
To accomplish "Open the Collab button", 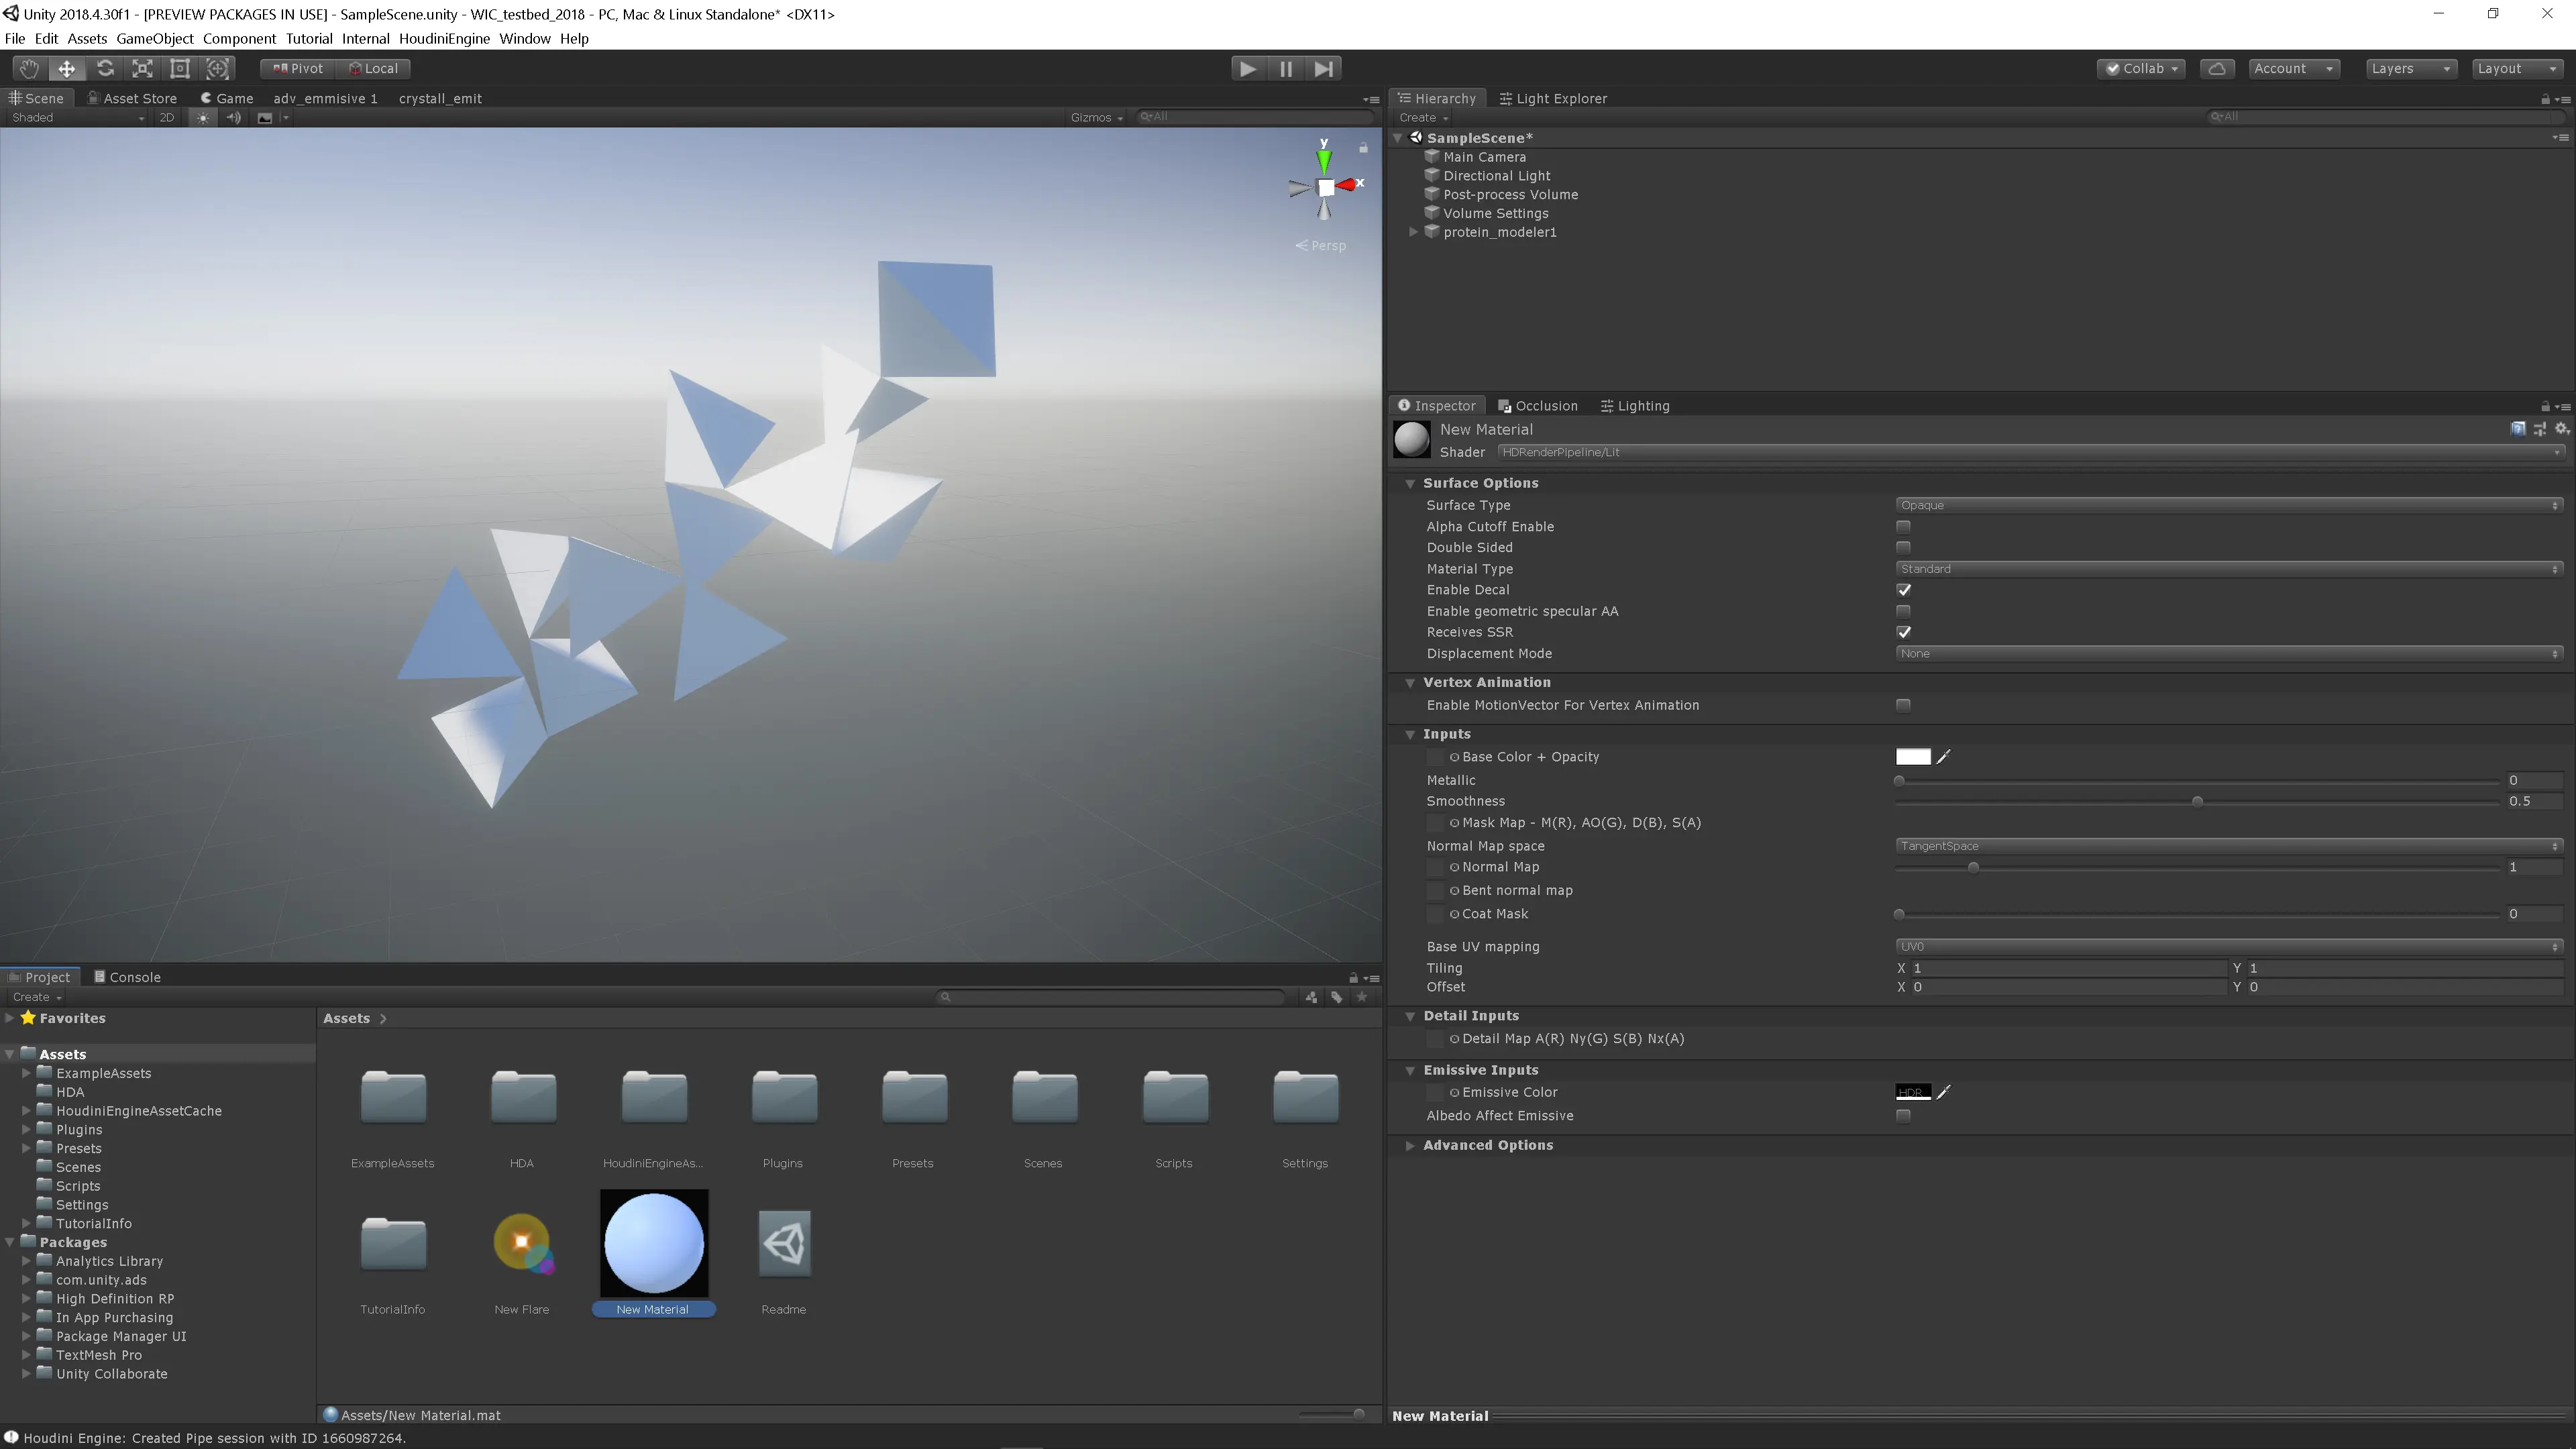I will point(2141,68).
